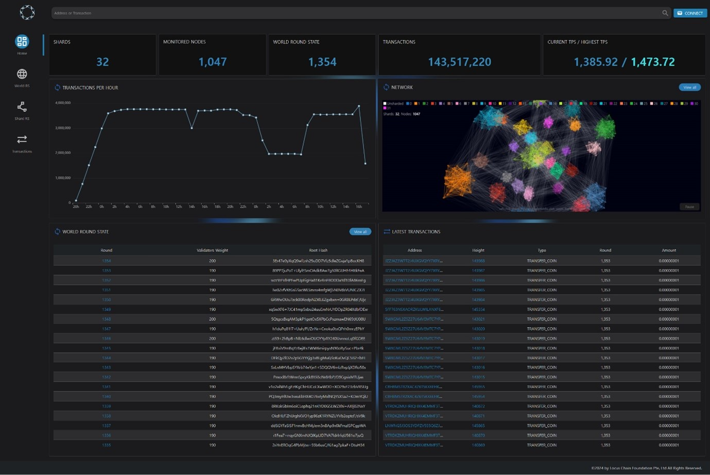Click the Latest Transactions header arrows icon
The width and height of the screenshot is (710, 475).
click(387, 232)
